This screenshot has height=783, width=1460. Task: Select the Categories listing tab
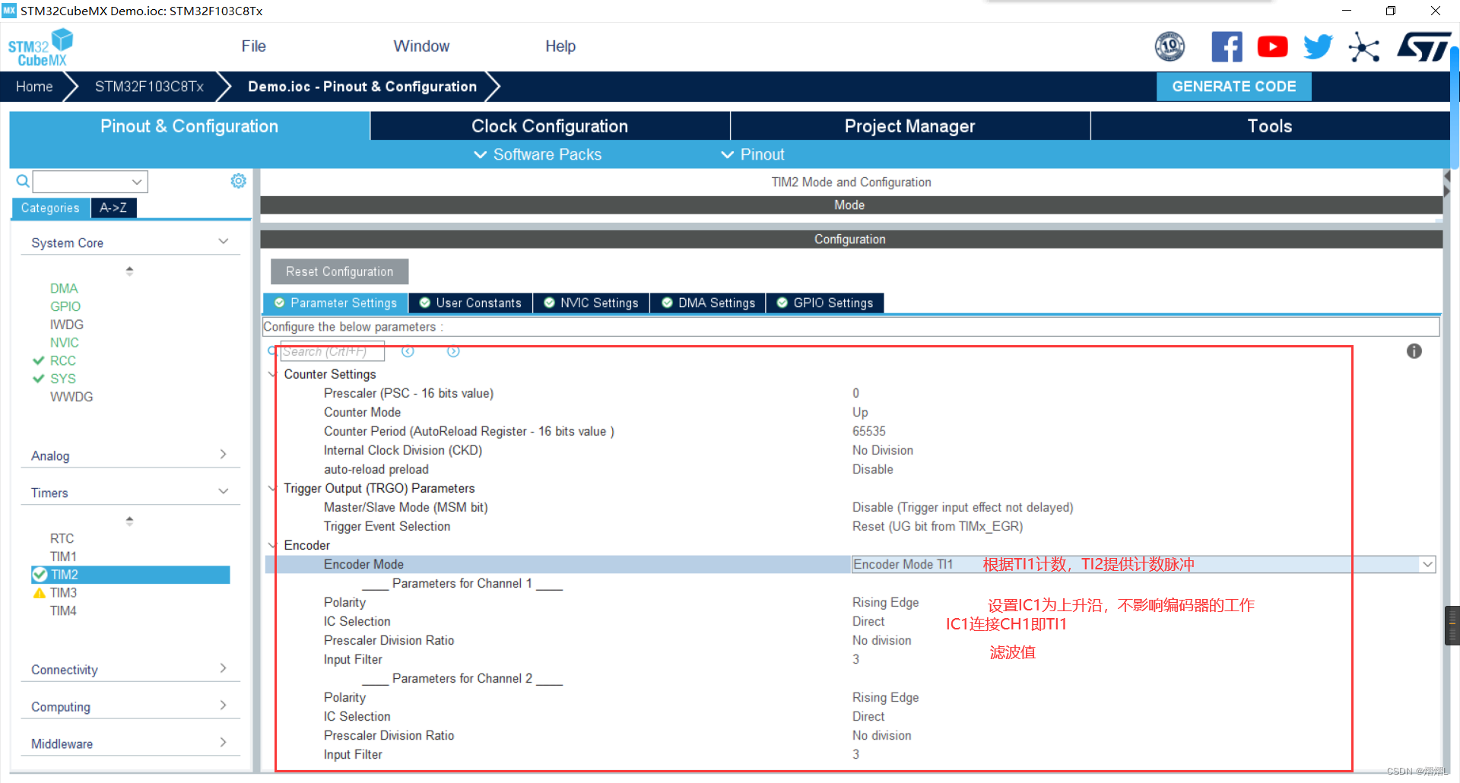click(x=50, y=208)
